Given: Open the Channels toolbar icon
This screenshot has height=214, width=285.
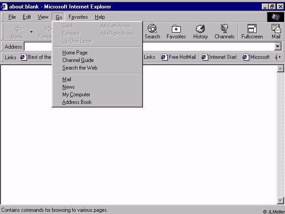Looking at the screenshot, I should (224, 32).
